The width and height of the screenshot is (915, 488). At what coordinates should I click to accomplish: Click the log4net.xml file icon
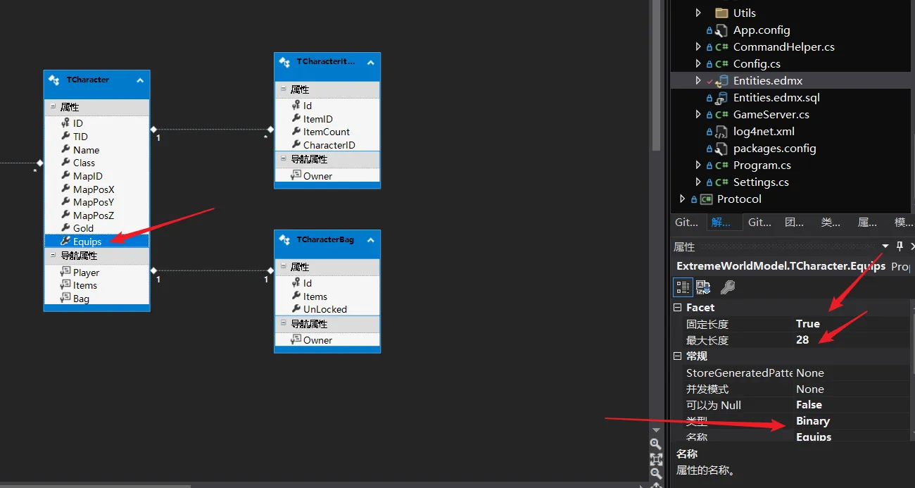[721, 132]
